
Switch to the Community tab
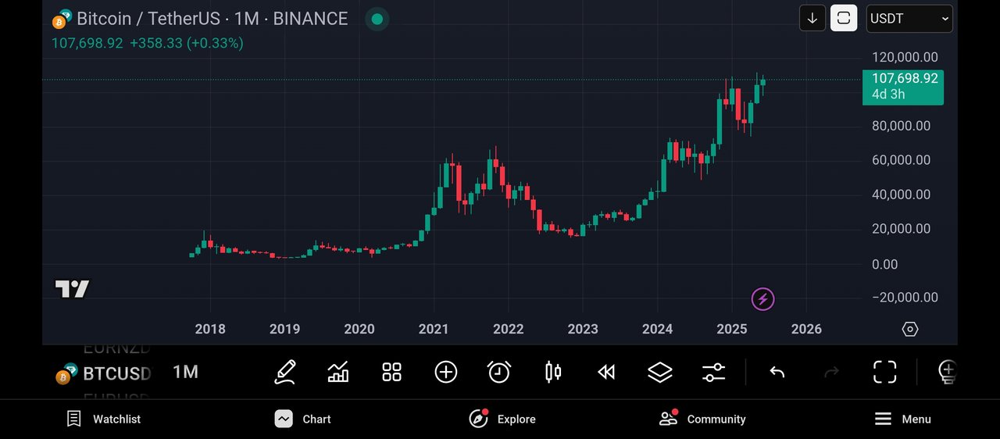click(702, 419)
